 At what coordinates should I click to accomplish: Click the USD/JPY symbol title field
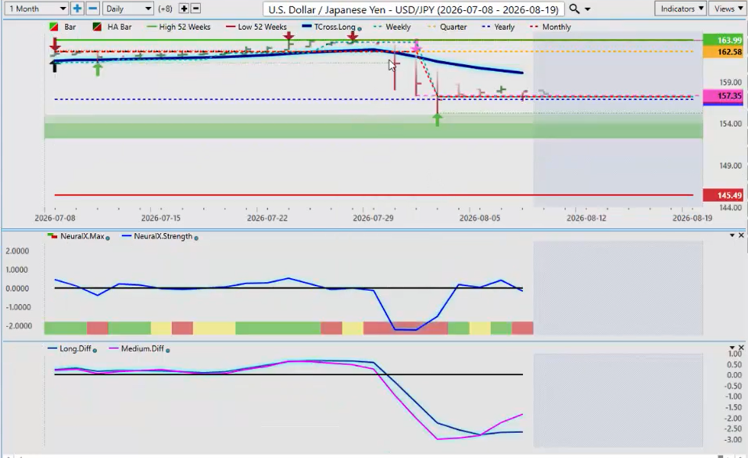coord(413,9)
